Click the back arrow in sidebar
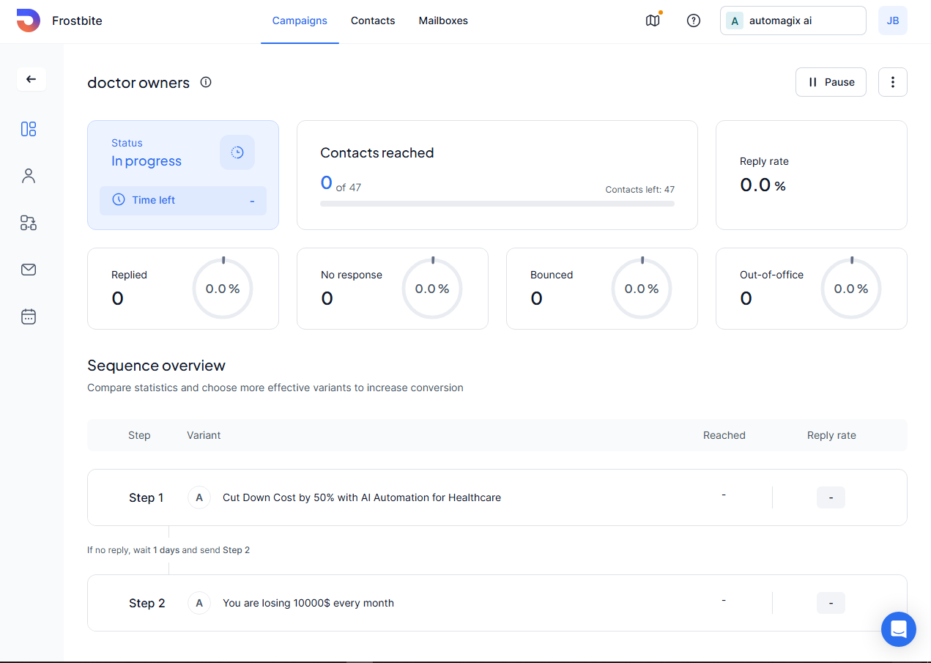931x663 pixels. (x=31, y=79)
